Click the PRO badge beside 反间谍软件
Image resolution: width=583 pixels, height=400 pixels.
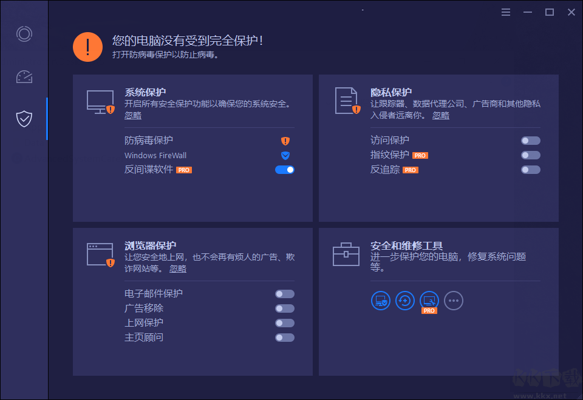coord(183,170)
